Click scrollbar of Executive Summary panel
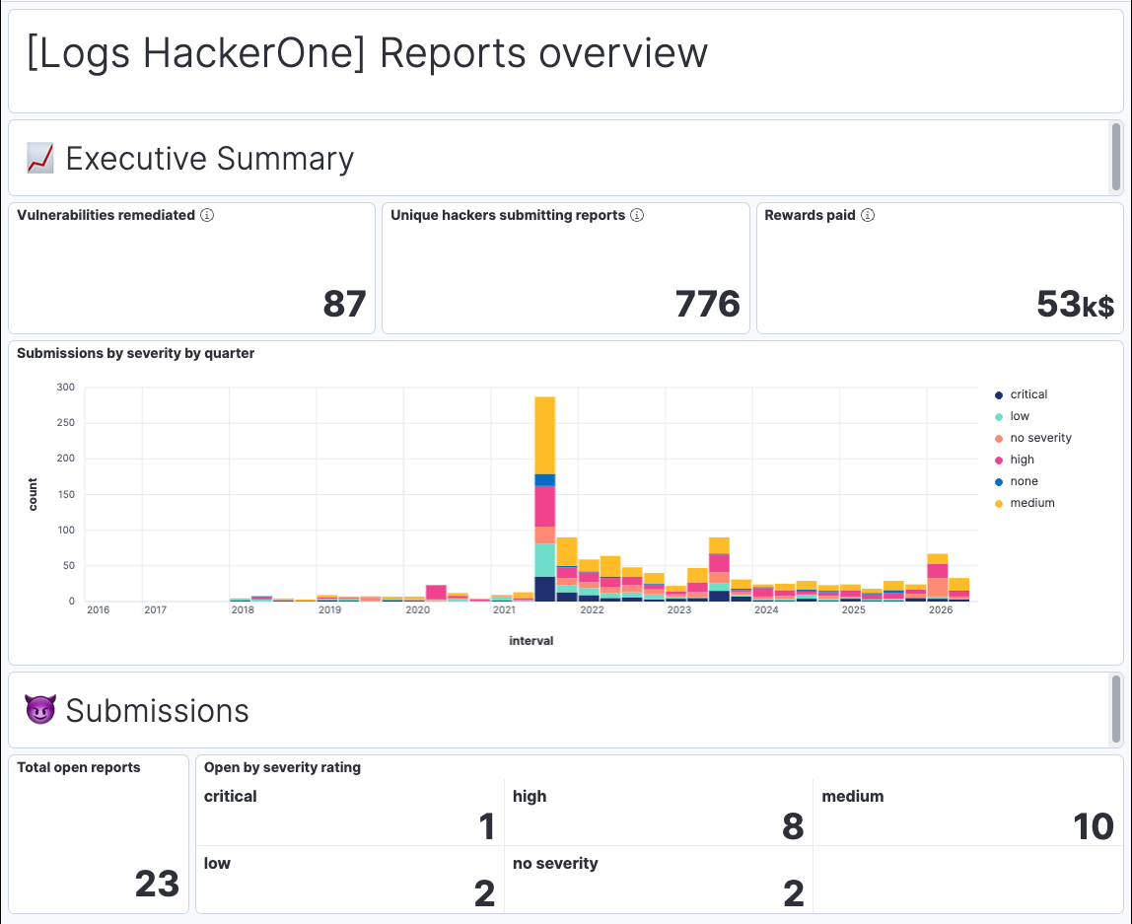Image resolution: width=1132 pixels, height=924 pixels. (x=1116, y=158)
